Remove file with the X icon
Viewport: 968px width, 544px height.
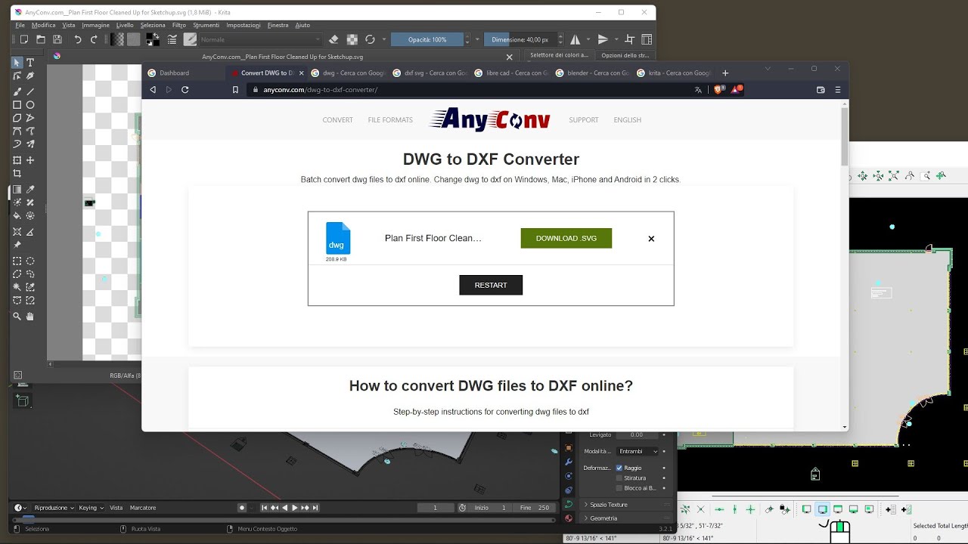click(x=651, y=239)
